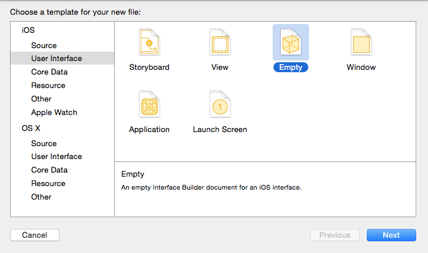Click the iOS section header
Viewport: 428px width, 253px height.
28,30
